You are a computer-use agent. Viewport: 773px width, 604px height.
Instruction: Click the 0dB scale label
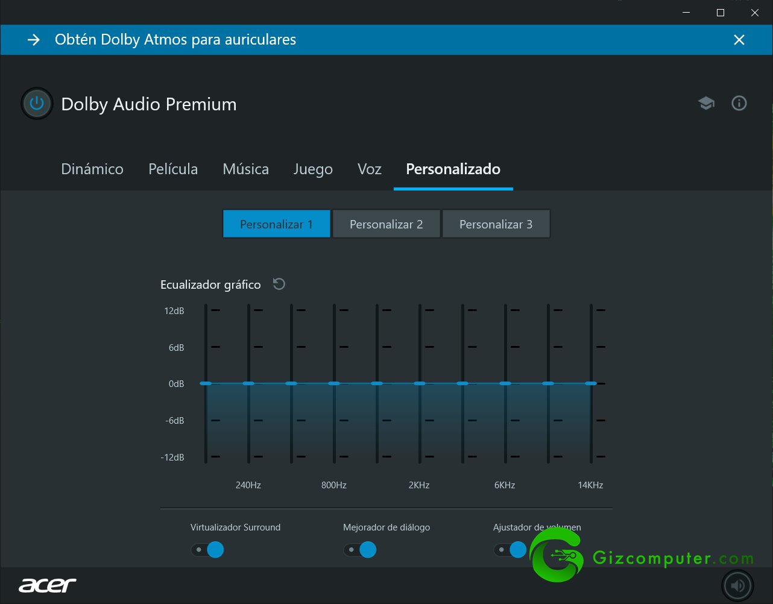[x=176, y=384]
